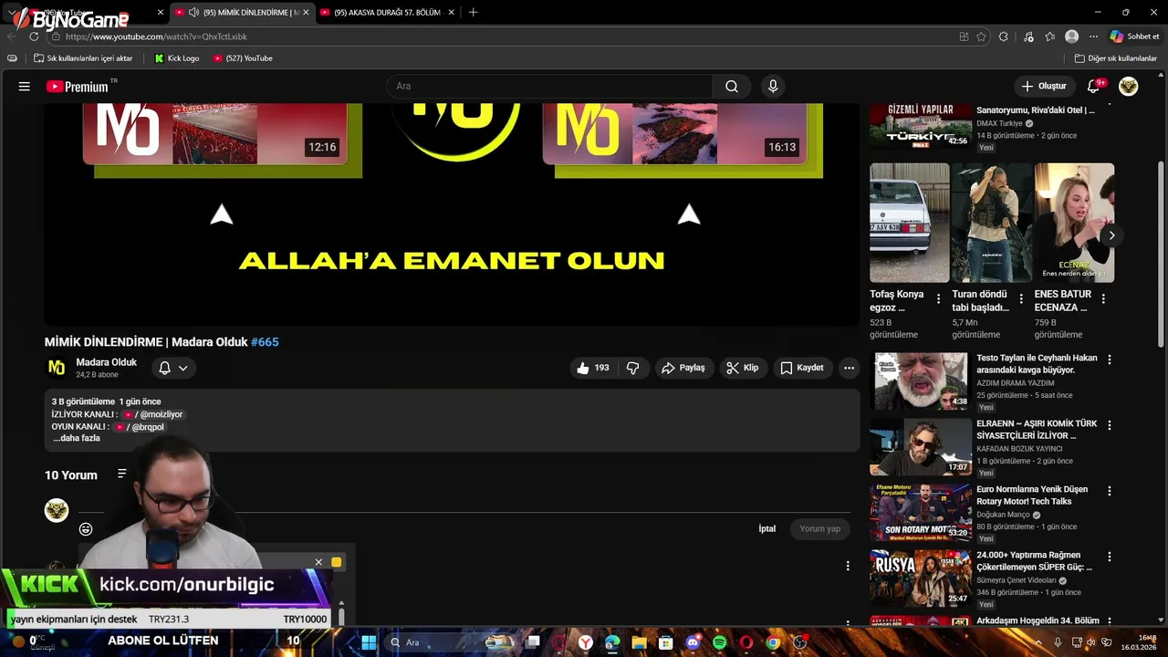The height and width of the screenshot is (657, 1168).
Task: Open end-screen video thumbnail lasting 12:16
Action: tap(214, 133)
